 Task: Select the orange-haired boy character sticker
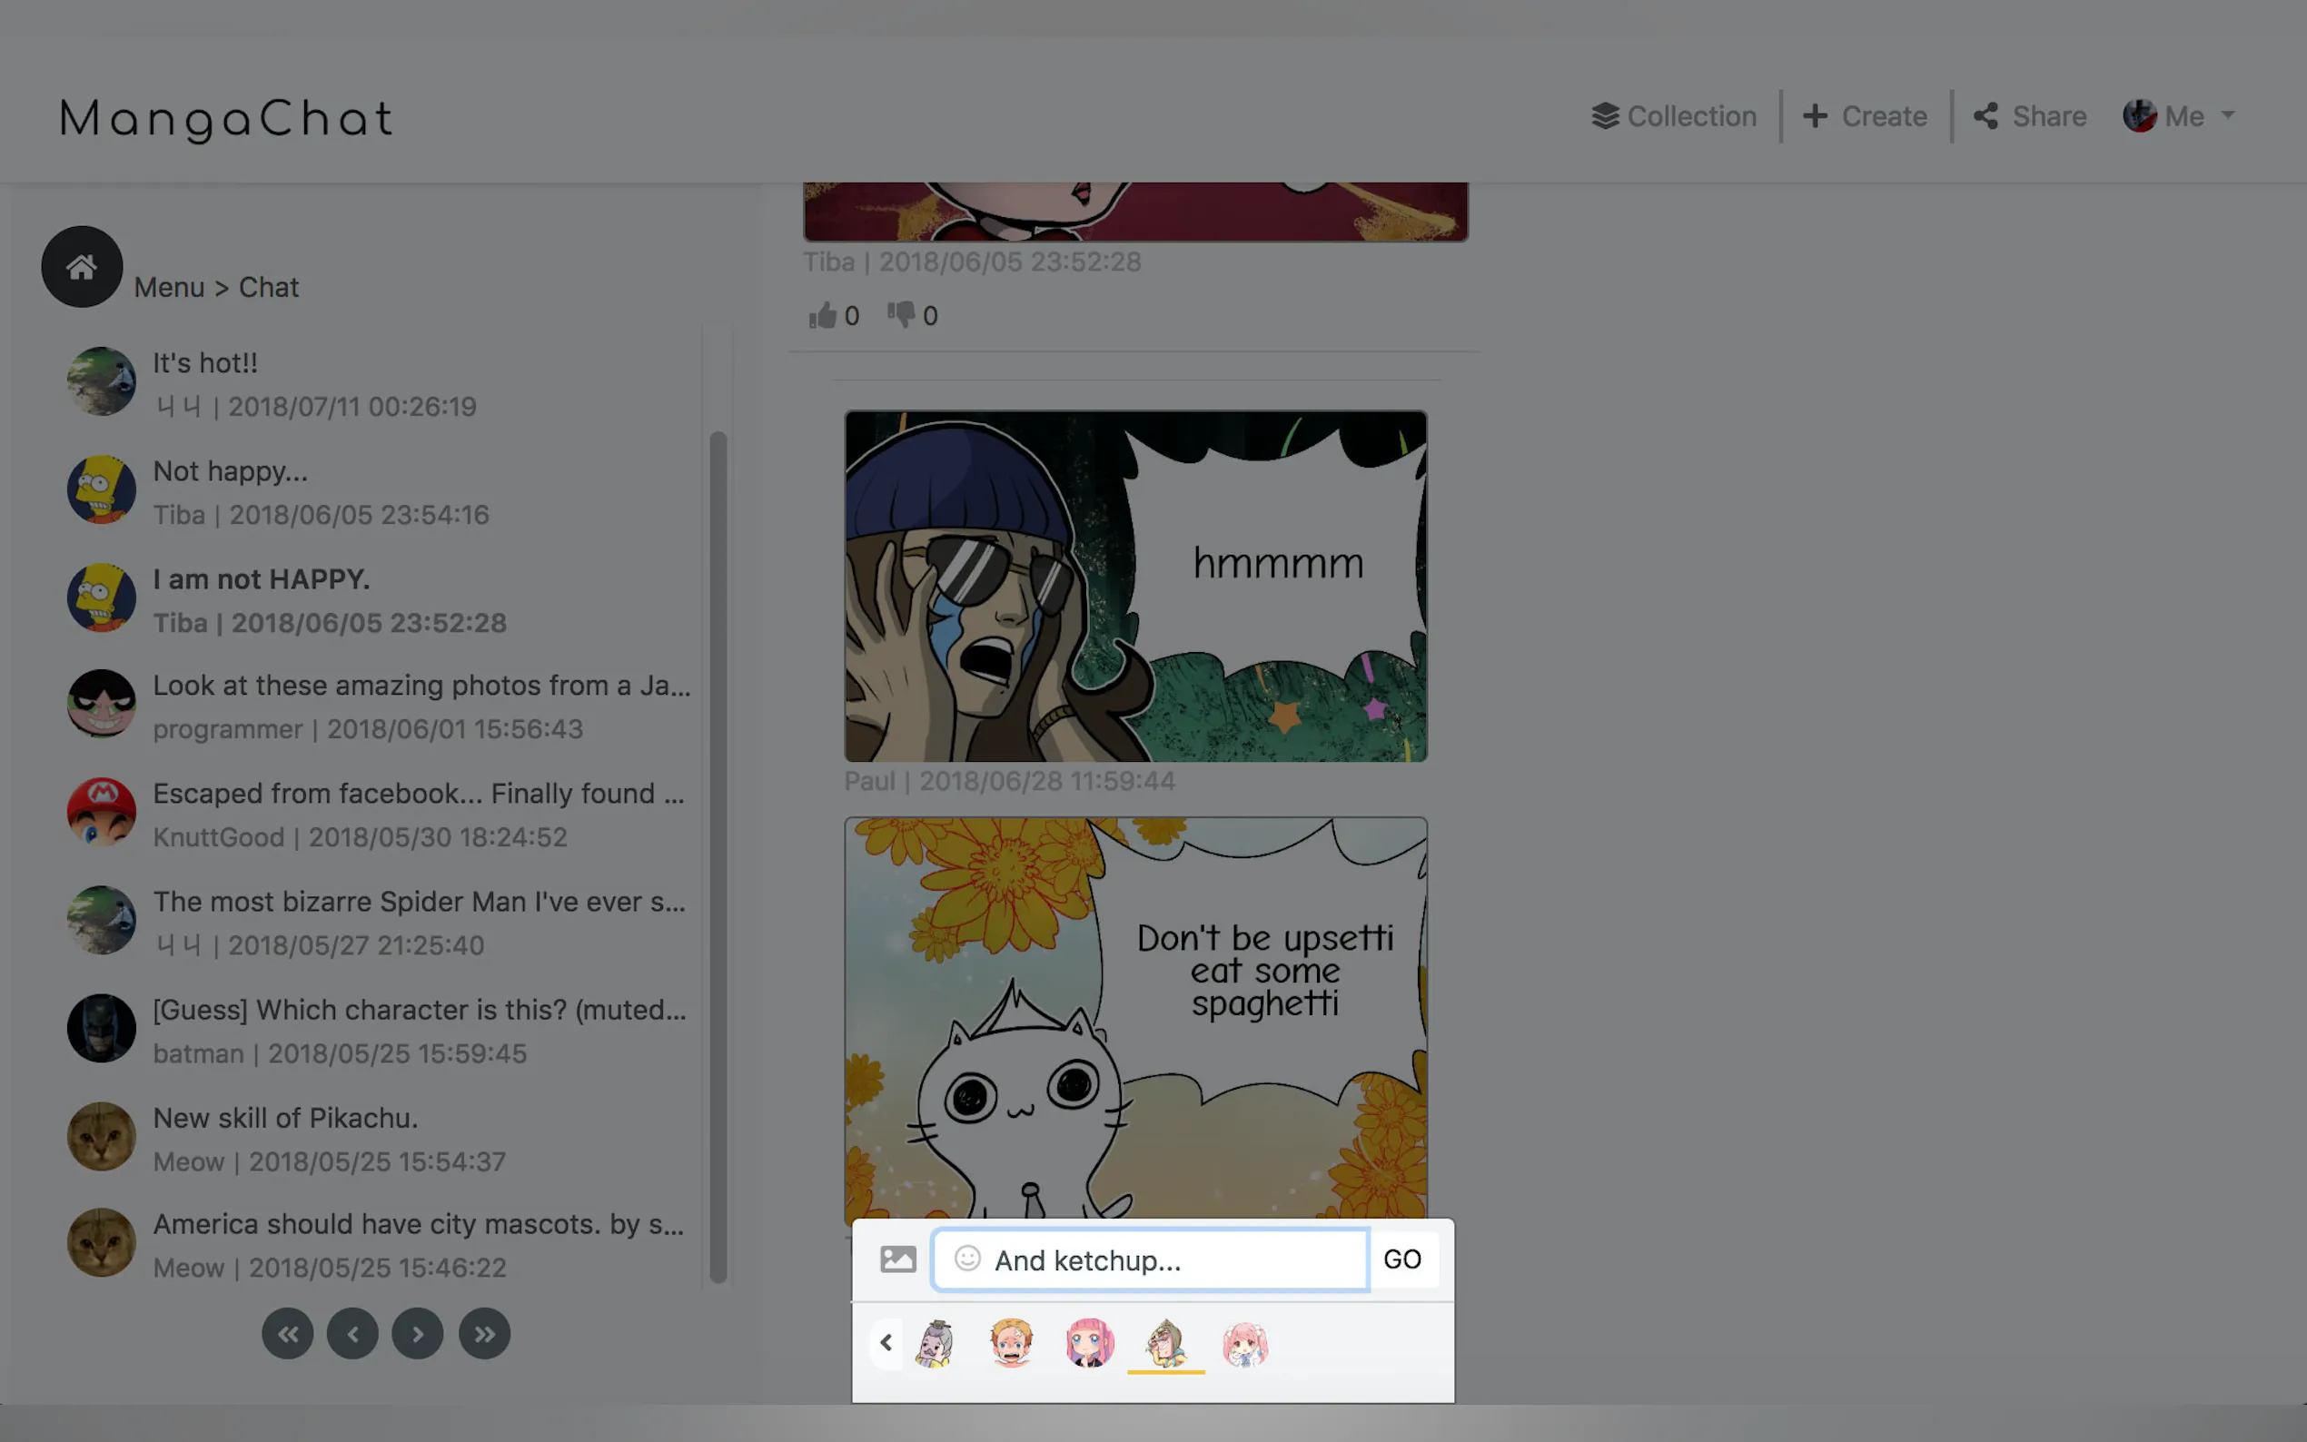1011,1344
